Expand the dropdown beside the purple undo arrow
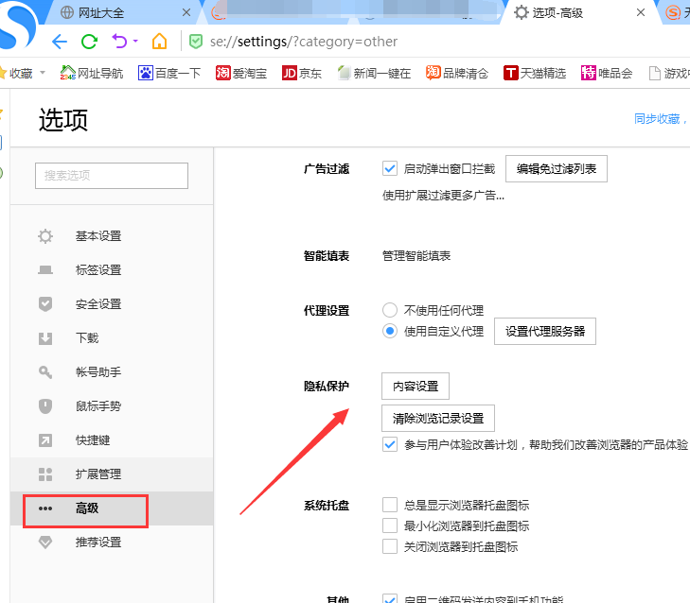 tap(135, 42)
